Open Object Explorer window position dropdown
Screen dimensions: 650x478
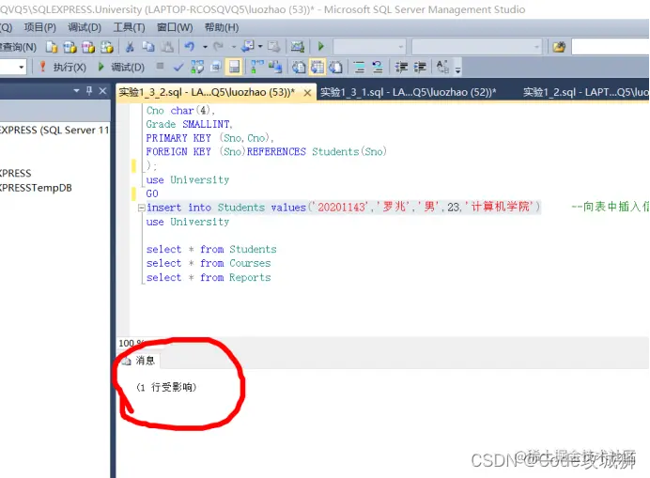pos(76,90)
